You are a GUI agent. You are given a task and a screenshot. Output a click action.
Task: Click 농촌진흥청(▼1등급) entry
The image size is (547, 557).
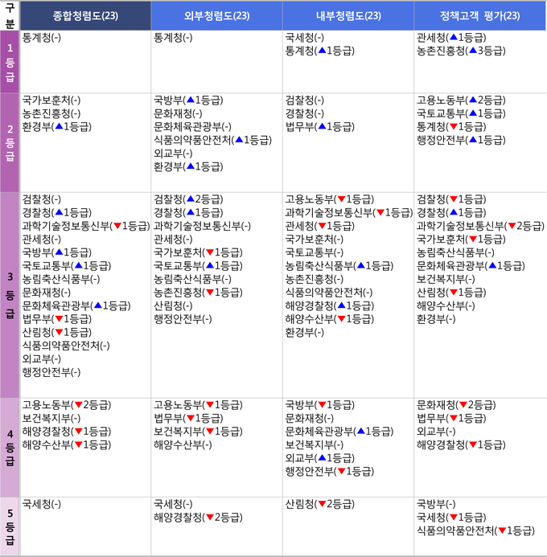coord(198,293)
